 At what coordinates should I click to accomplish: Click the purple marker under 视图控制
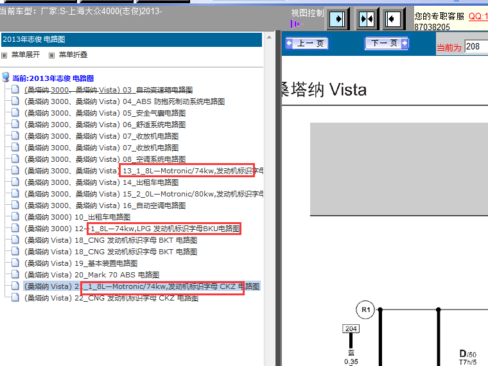click(296, 24)
